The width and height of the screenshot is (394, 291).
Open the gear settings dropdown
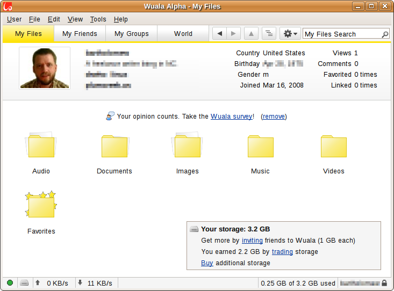(290, 33)
